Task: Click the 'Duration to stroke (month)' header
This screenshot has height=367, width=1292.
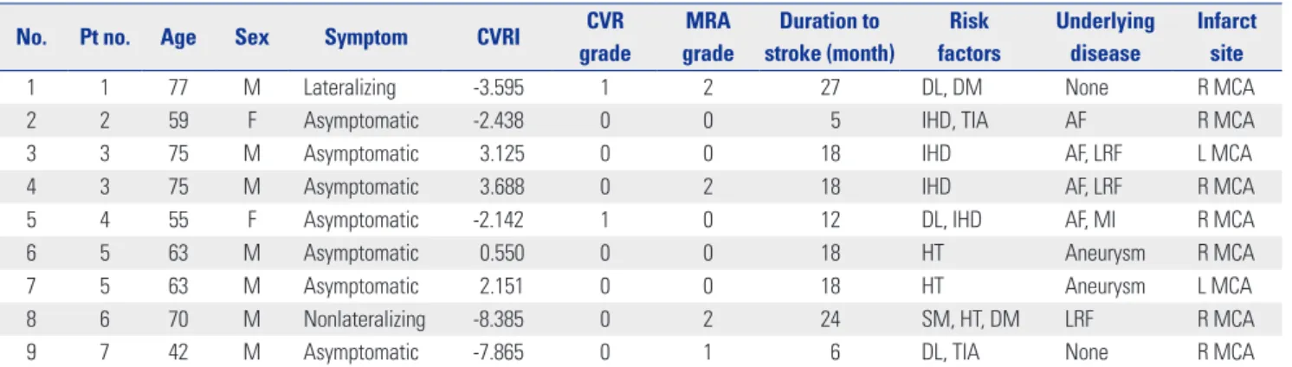Action: click(x=830, y=38)
